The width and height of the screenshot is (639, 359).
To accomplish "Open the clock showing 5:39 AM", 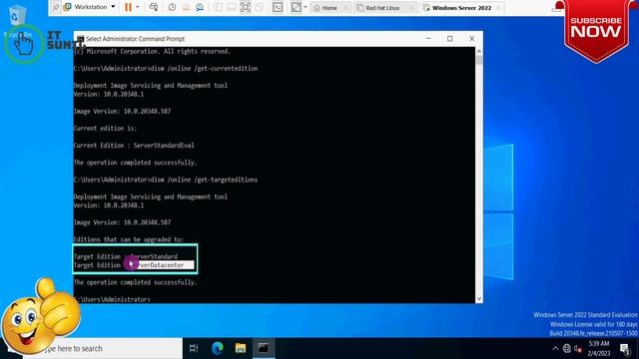I will 599,348.
